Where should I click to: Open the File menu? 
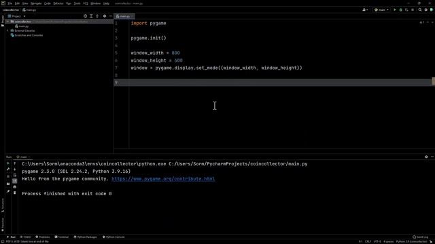[10, 3]
